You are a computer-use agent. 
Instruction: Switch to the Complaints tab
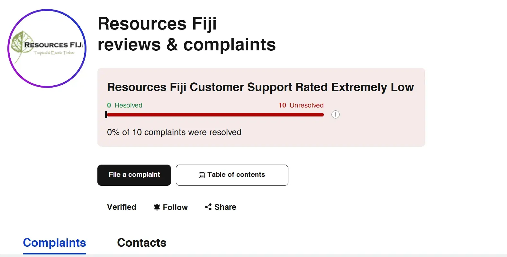54,243
